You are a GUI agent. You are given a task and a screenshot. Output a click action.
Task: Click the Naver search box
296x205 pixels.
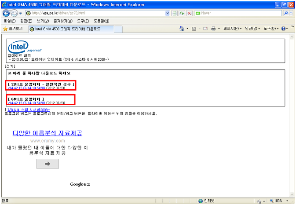click(238, 13)
